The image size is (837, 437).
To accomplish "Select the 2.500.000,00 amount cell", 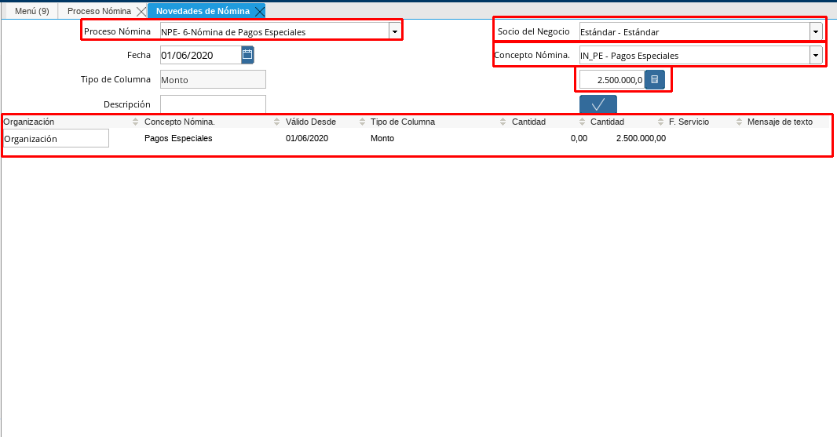I will [641, 138].
